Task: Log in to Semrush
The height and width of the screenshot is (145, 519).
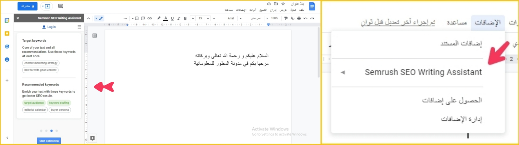Action: click(x=49, y=27)
